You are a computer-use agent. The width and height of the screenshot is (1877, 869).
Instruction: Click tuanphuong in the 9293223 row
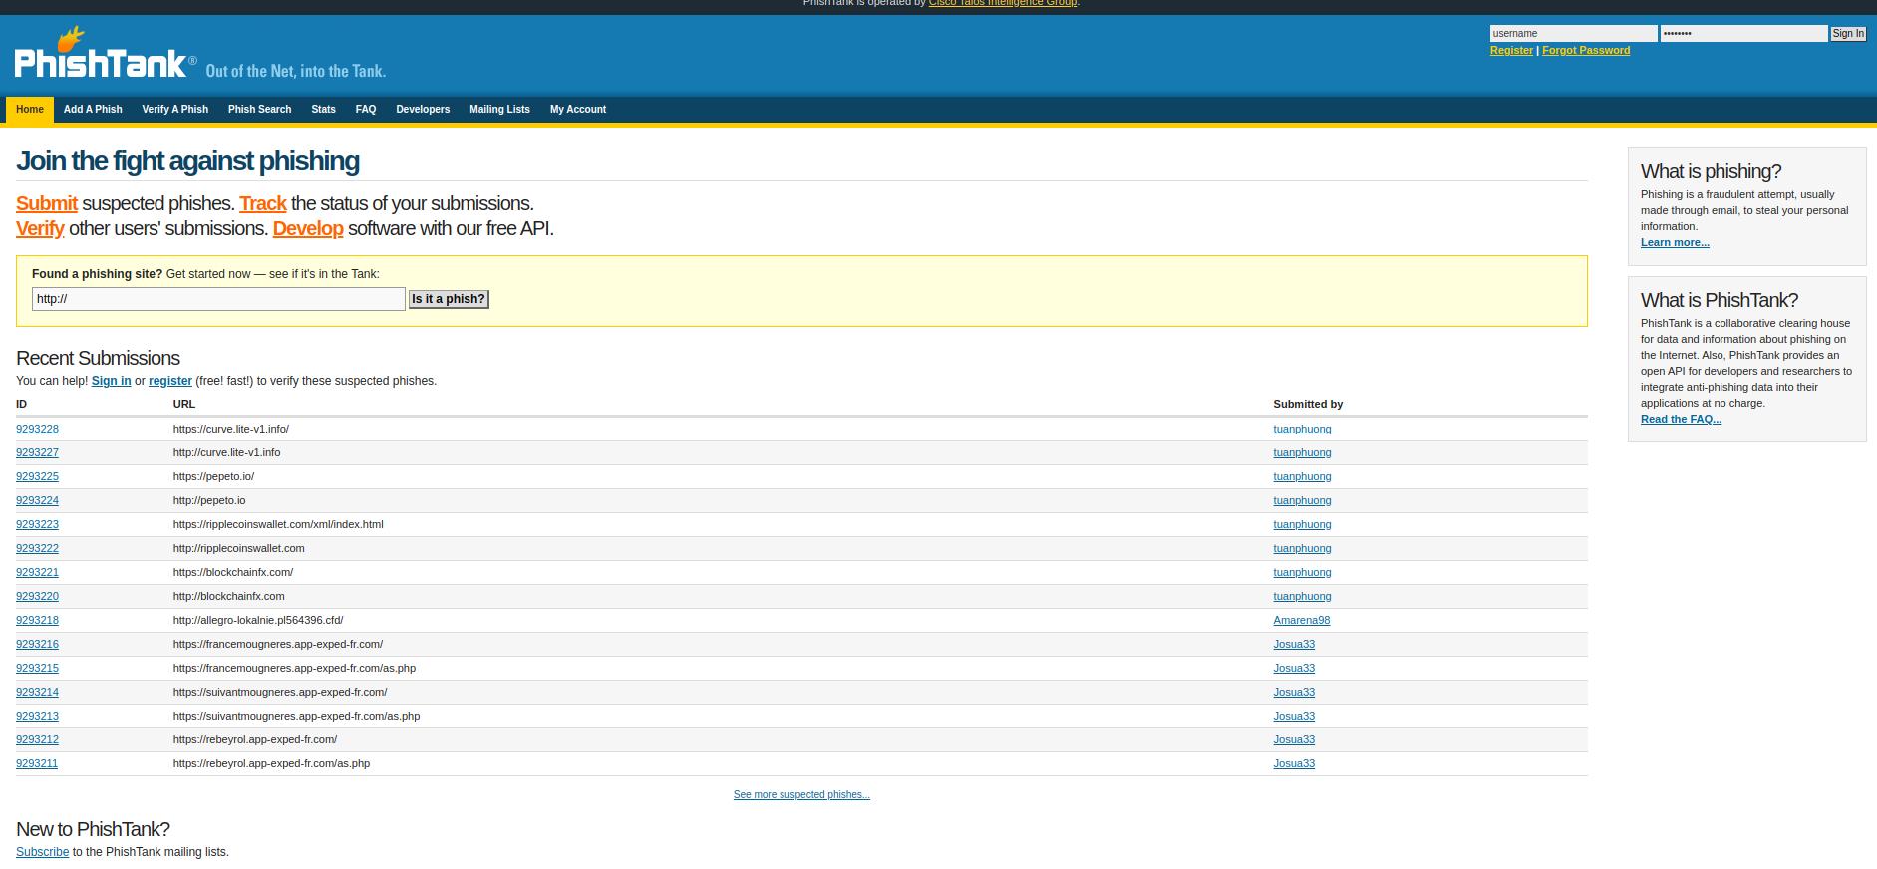click(x=1302, y=524)
